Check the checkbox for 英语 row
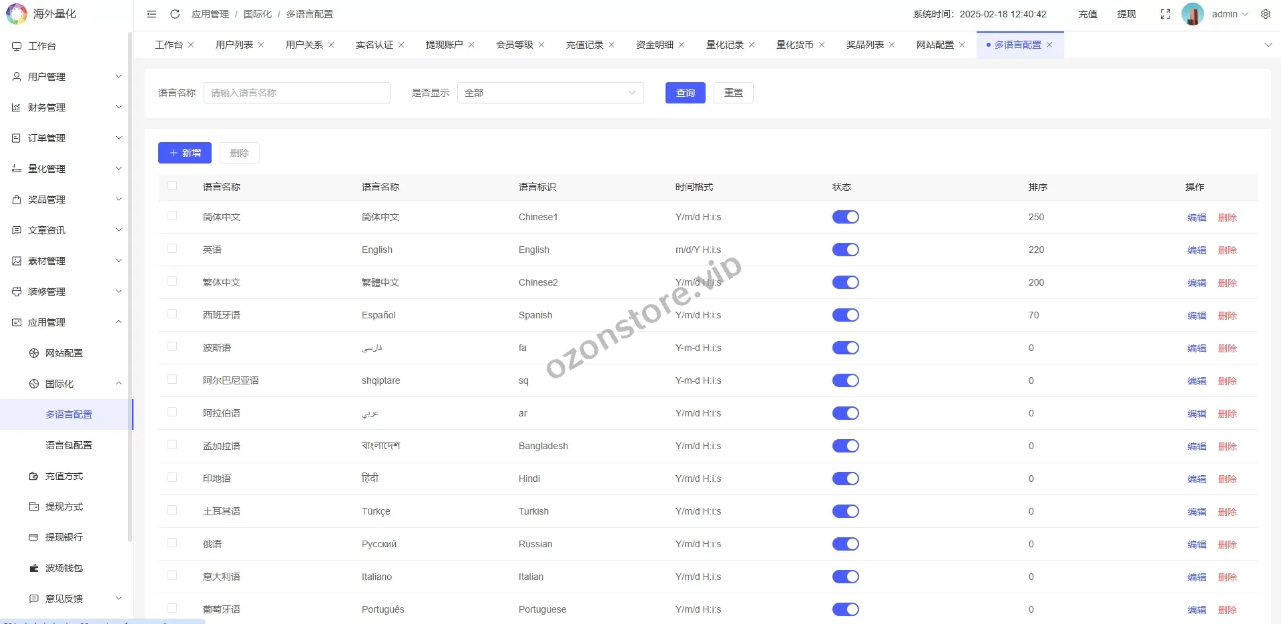Screen dimensions: 1281x624 click(172, 248)
